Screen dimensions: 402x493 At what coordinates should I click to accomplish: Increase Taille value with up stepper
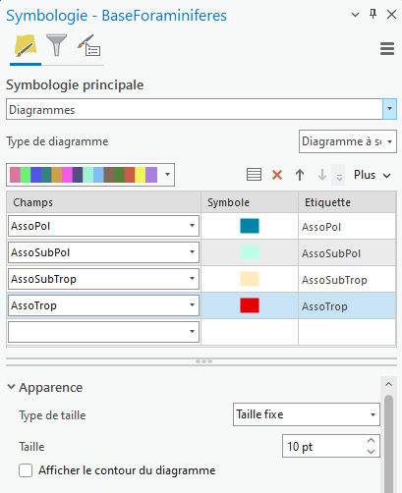371,441
